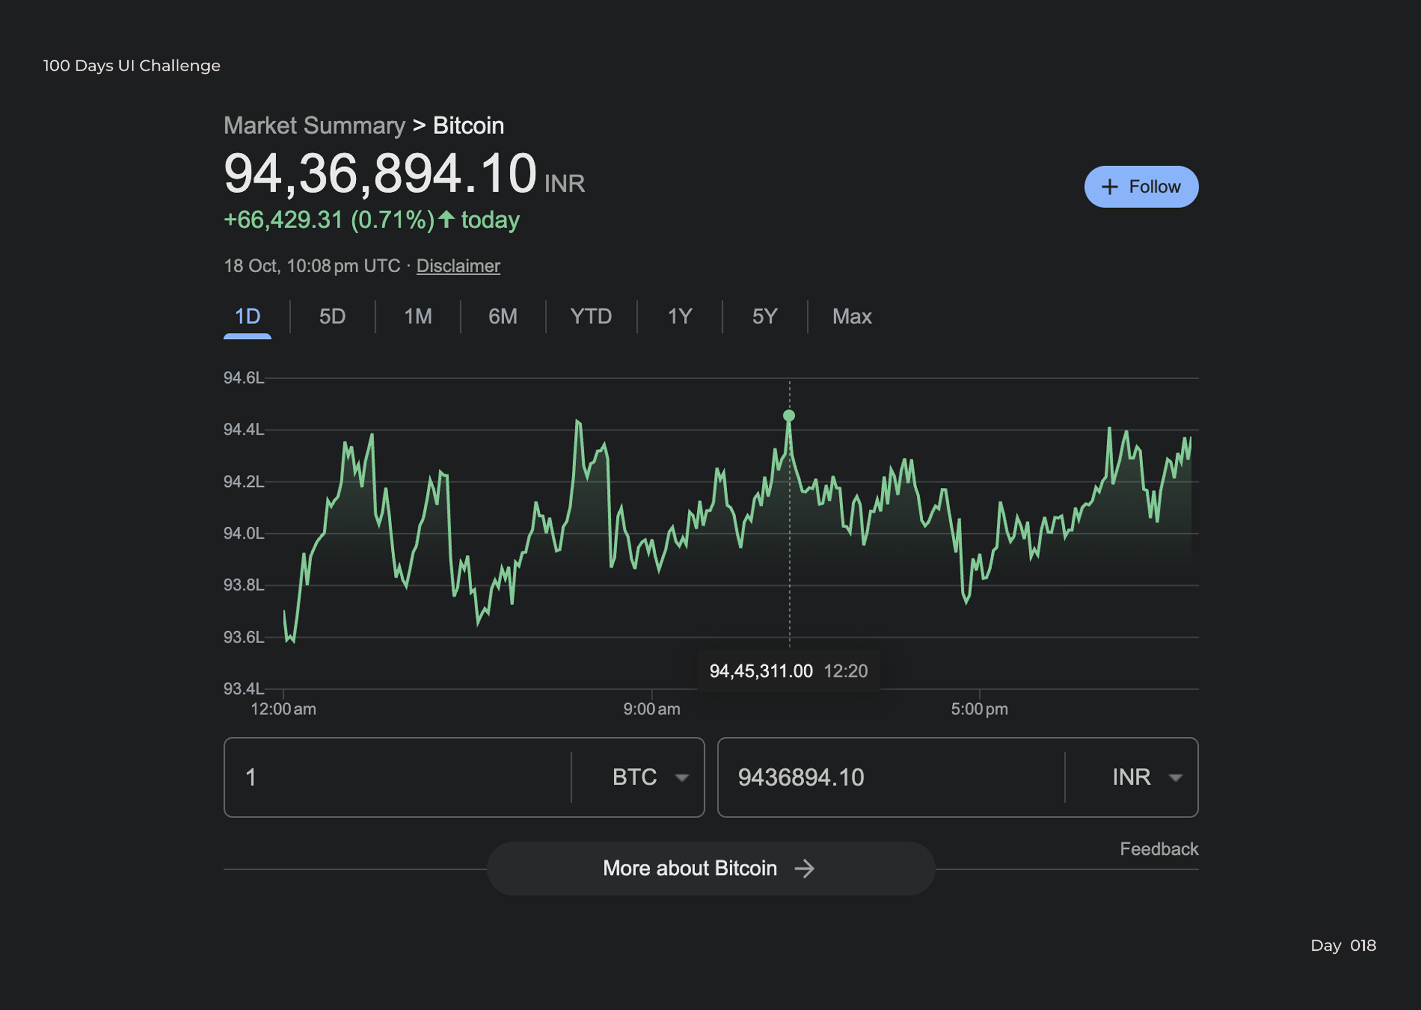
Task: Click the green chart marker dot at 12:20
Action: (789, 415)
